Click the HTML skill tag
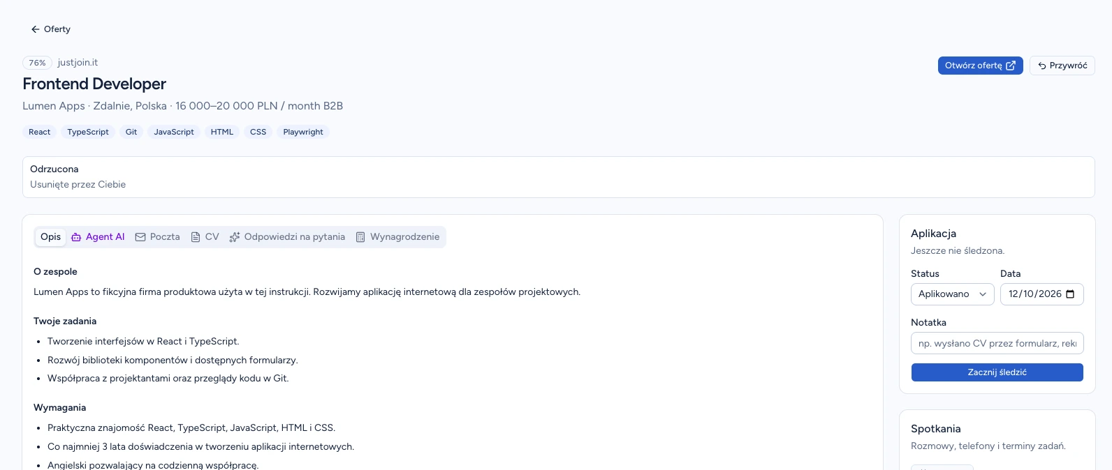The height and width of the screenshot is (470, 1112). tap(222, 132)
